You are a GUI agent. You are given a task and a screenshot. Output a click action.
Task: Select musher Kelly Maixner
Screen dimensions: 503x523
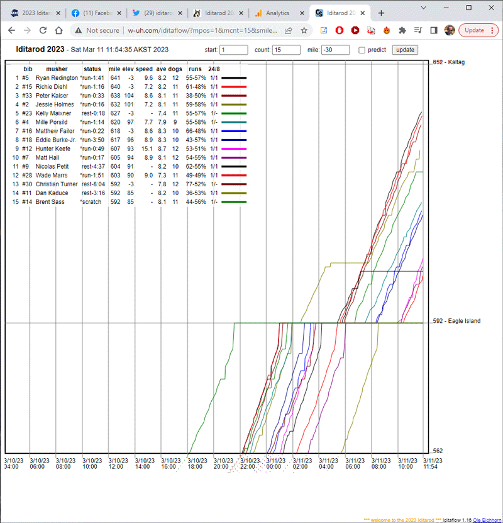[x=53, y=113]
